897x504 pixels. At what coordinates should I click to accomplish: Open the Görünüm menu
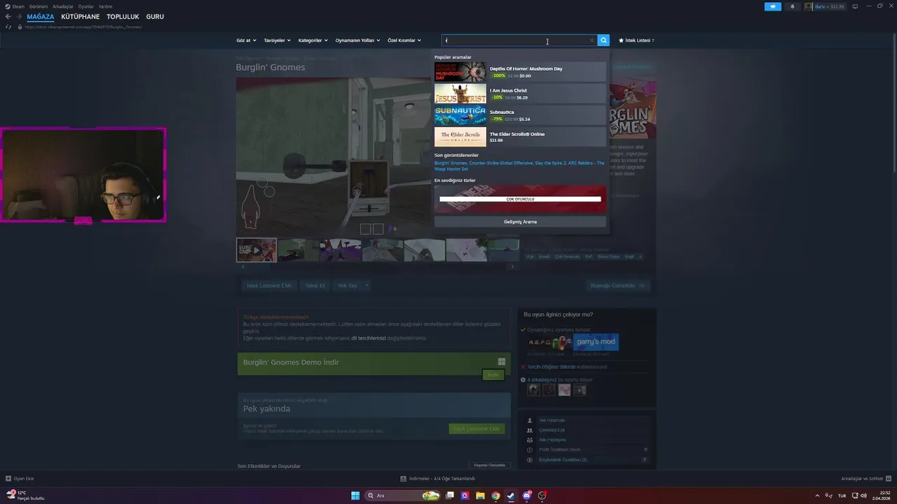pyautogui.click(x=39, y=6)
